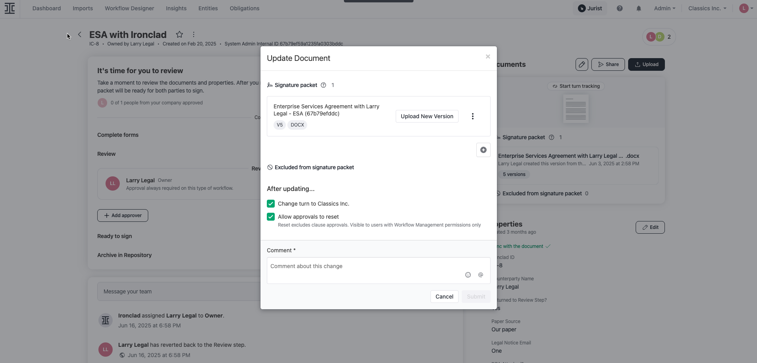Star the ESA with Ironclad workflow
Screen dimensions: 757x363
coord(179,34)
